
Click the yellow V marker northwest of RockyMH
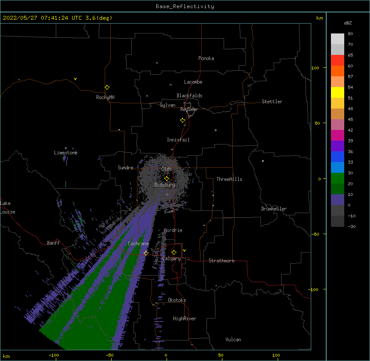click(x=75, y=79)
